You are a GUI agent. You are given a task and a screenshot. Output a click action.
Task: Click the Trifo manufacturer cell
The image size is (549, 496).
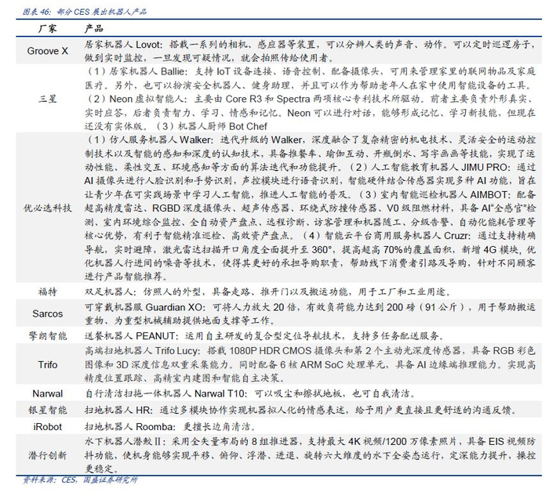(47, 365)
